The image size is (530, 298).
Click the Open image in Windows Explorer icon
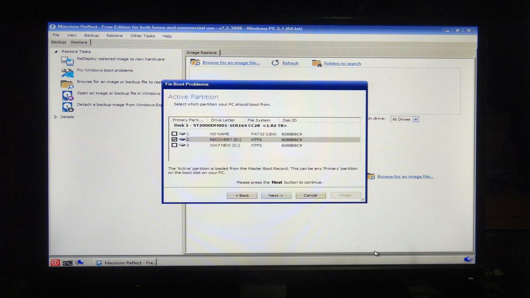[67, 96]
